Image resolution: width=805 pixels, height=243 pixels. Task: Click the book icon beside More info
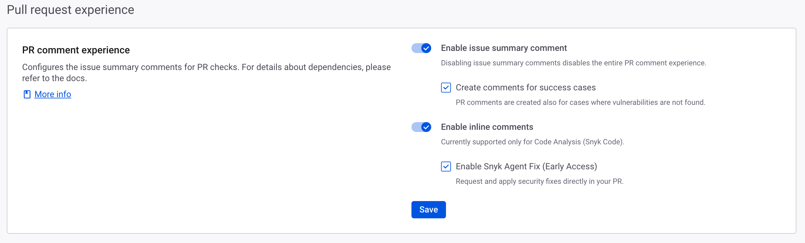click(27, 94)
